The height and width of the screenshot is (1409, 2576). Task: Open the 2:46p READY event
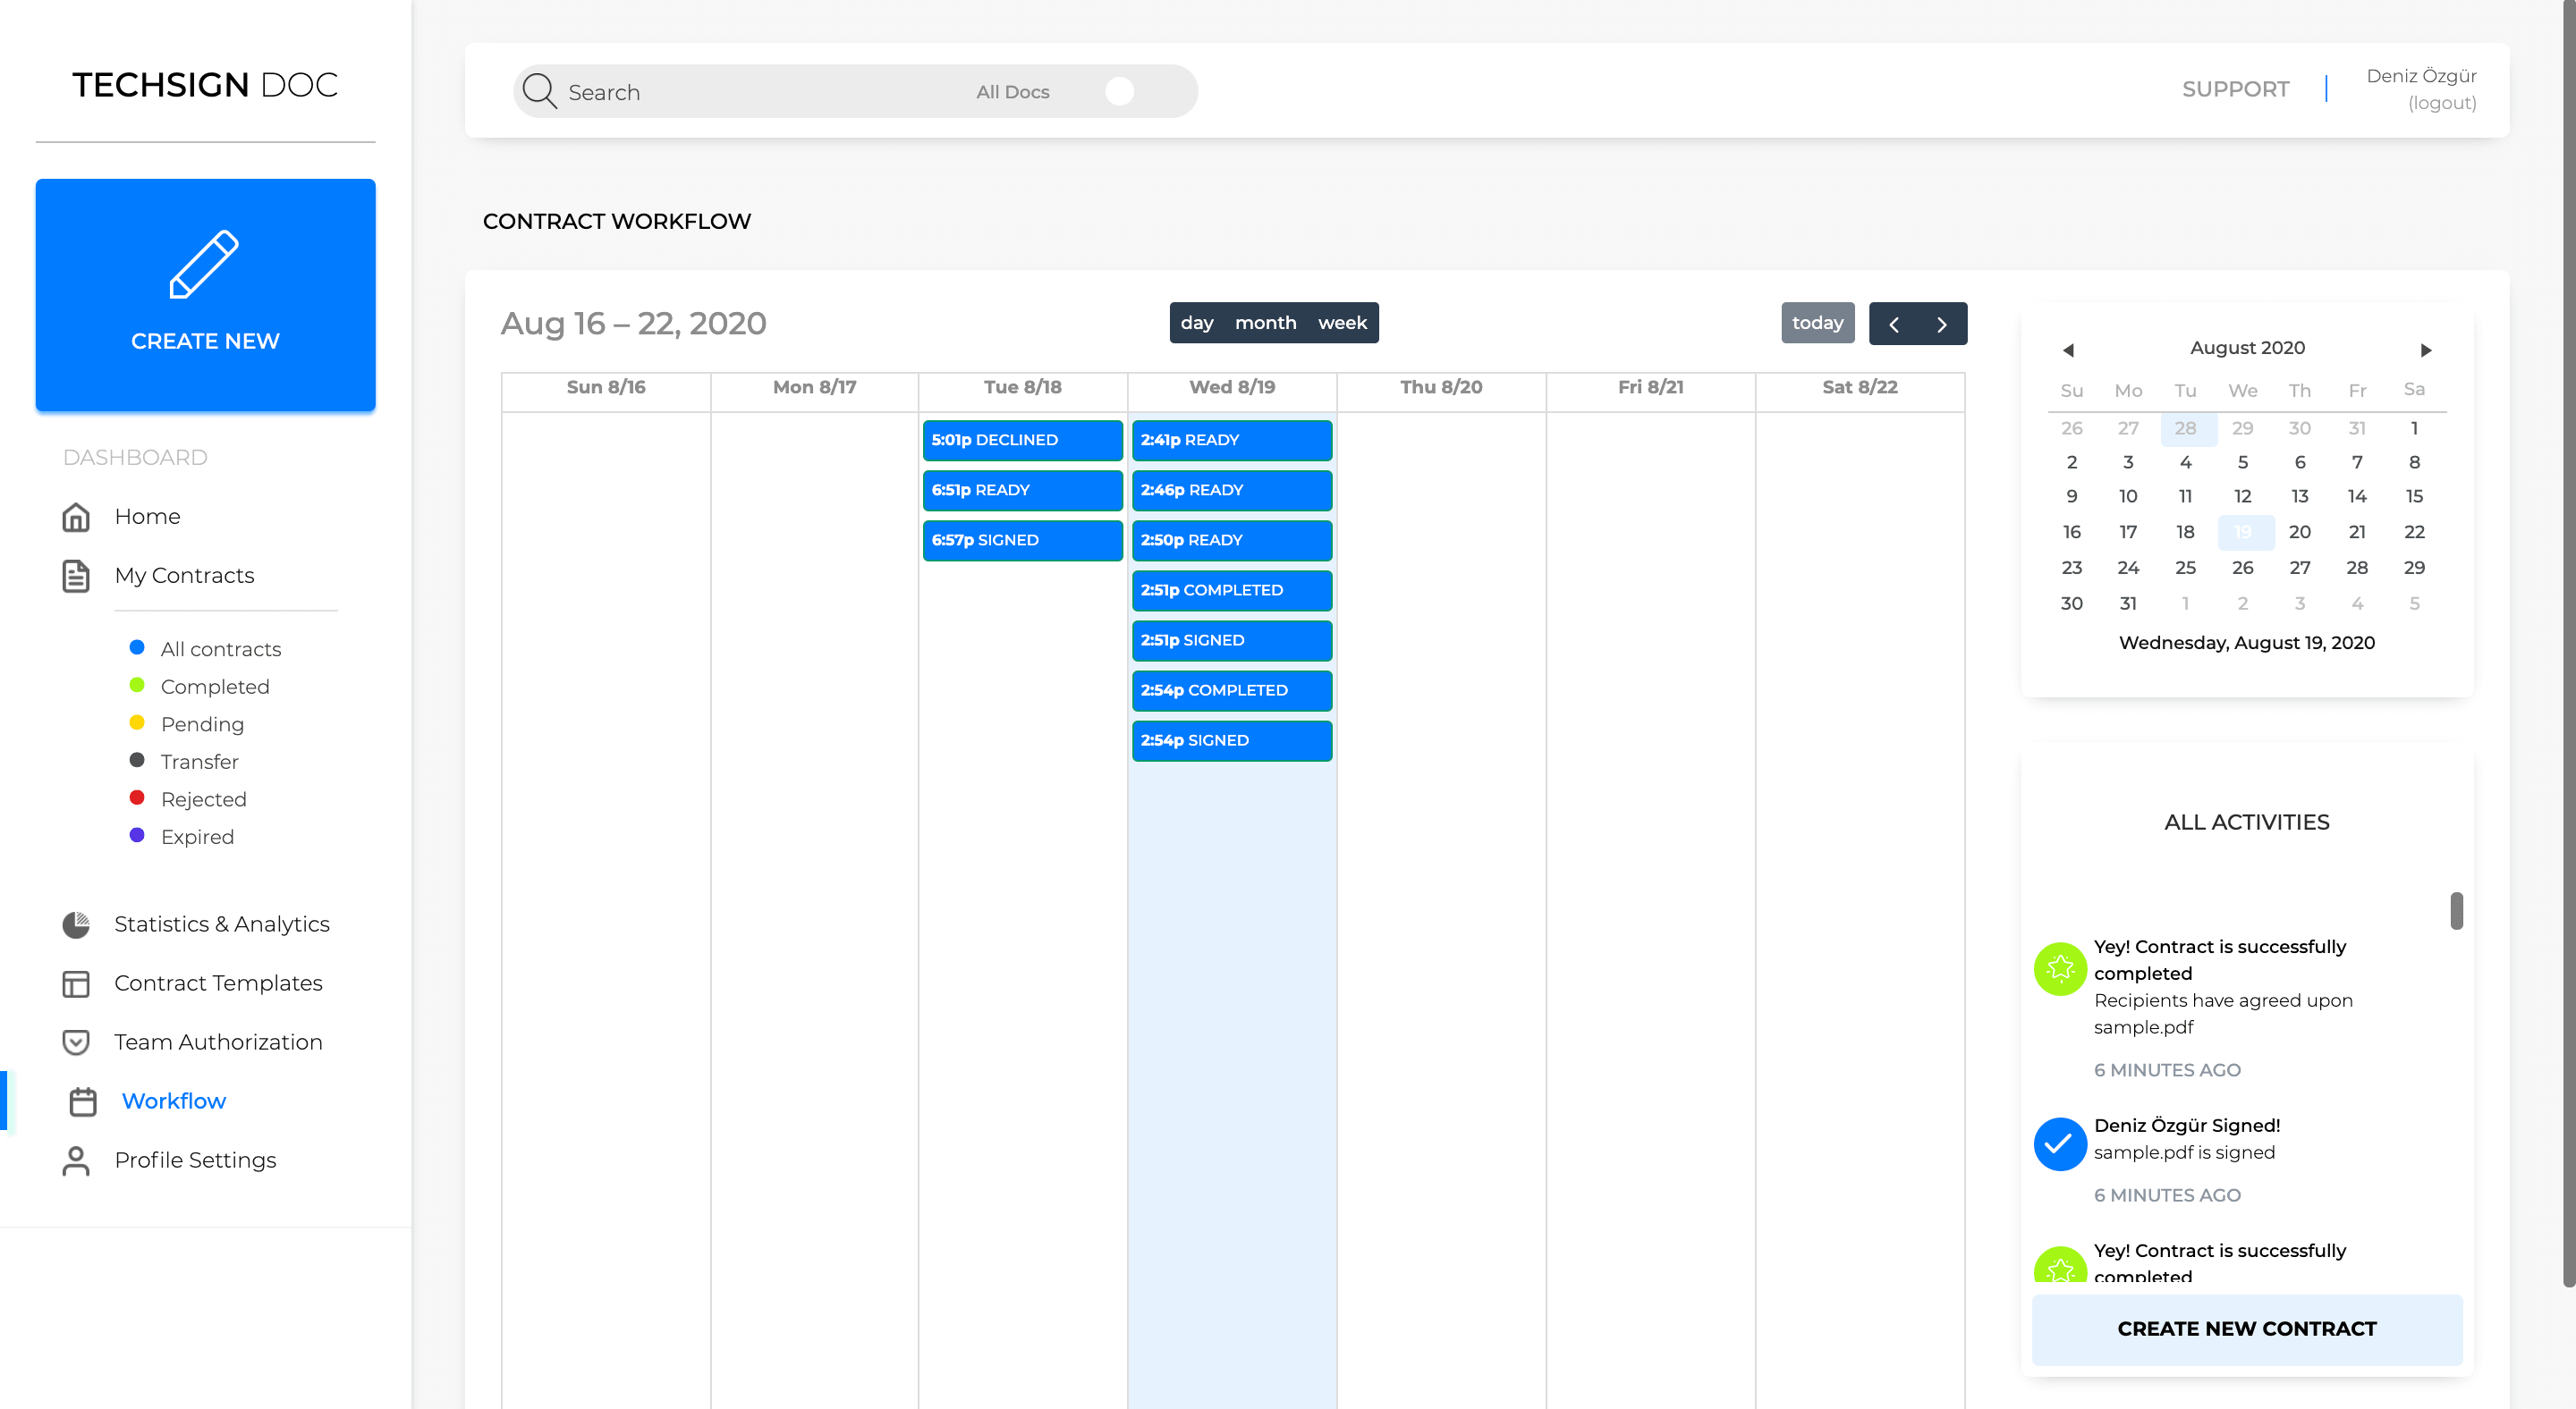click(x=1232, y=491)
